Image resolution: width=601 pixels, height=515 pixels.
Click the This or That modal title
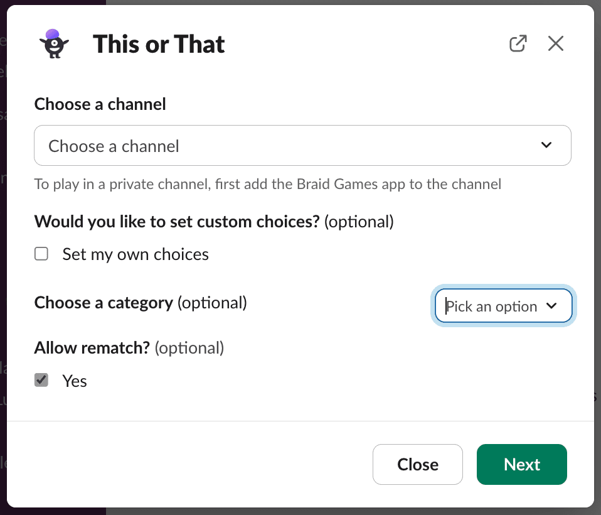tap(159, 44)
